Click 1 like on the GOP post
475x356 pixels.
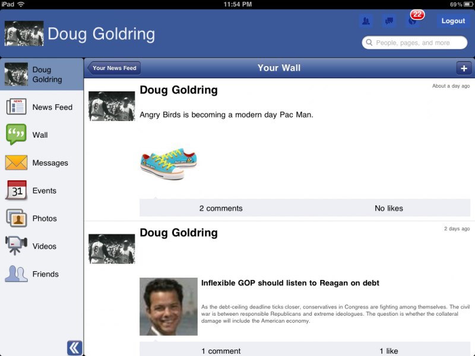[389, 351]
